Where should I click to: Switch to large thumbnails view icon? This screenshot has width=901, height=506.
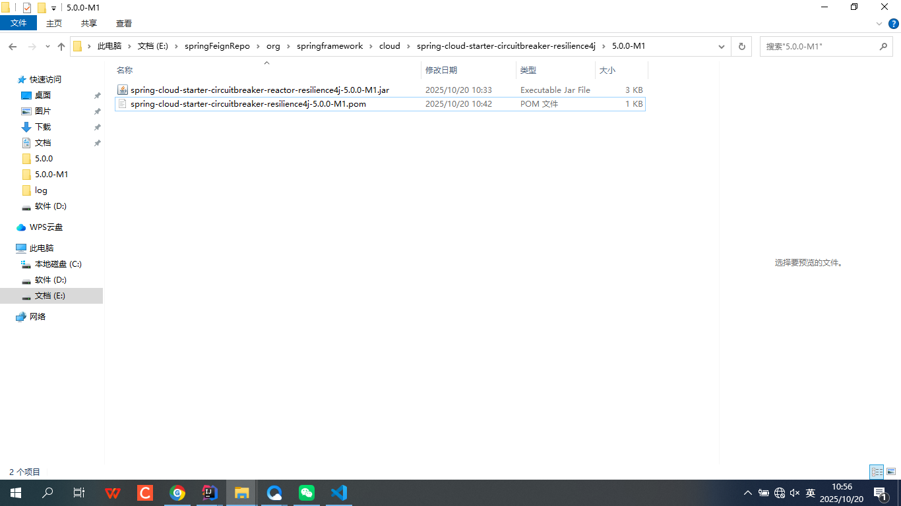891,472
